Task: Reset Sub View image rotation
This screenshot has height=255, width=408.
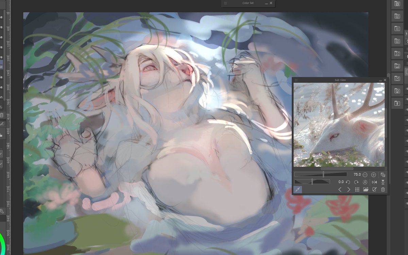Action: click(x=365, y=182)
